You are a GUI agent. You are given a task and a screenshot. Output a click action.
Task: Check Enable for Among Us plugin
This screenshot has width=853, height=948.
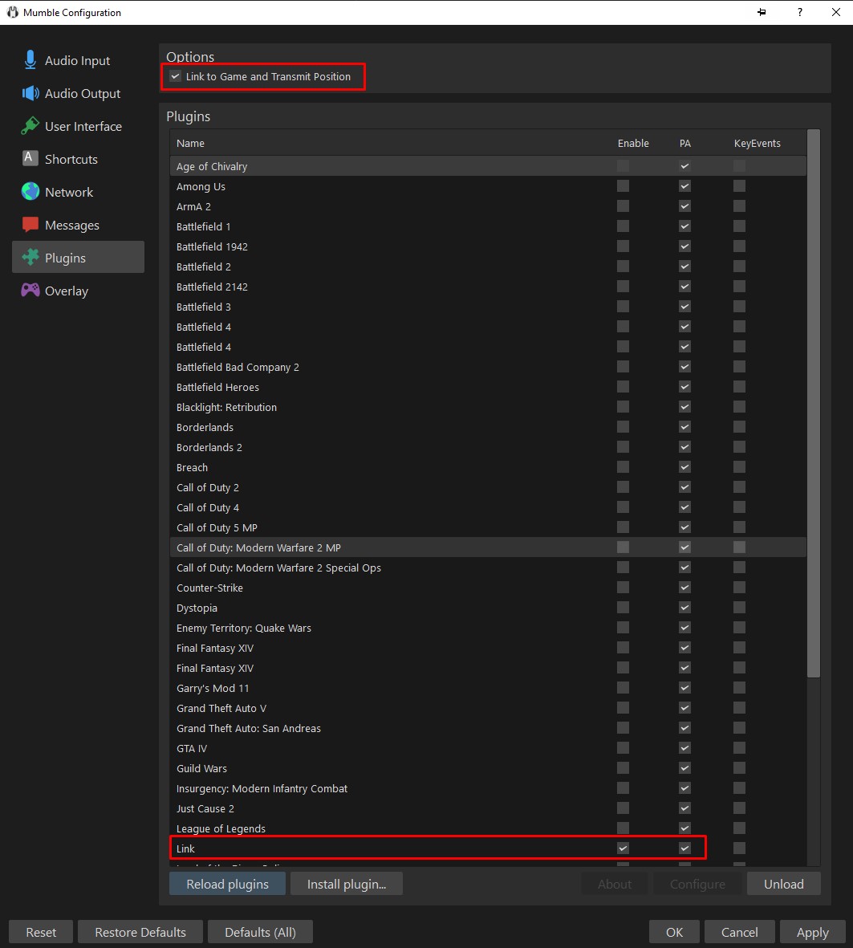(624, 186)
